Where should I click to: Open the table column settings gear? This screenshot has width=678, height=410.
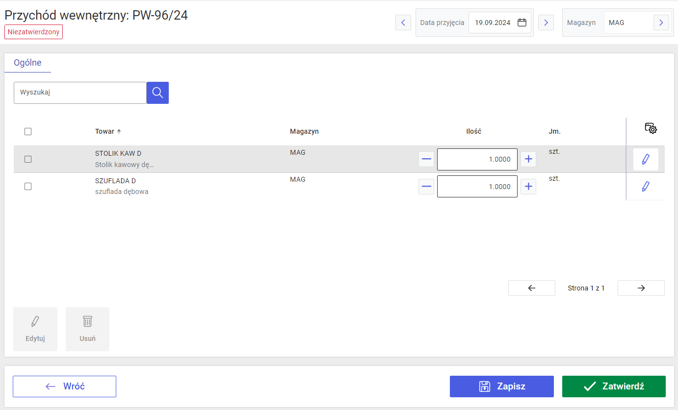point(651,128)
